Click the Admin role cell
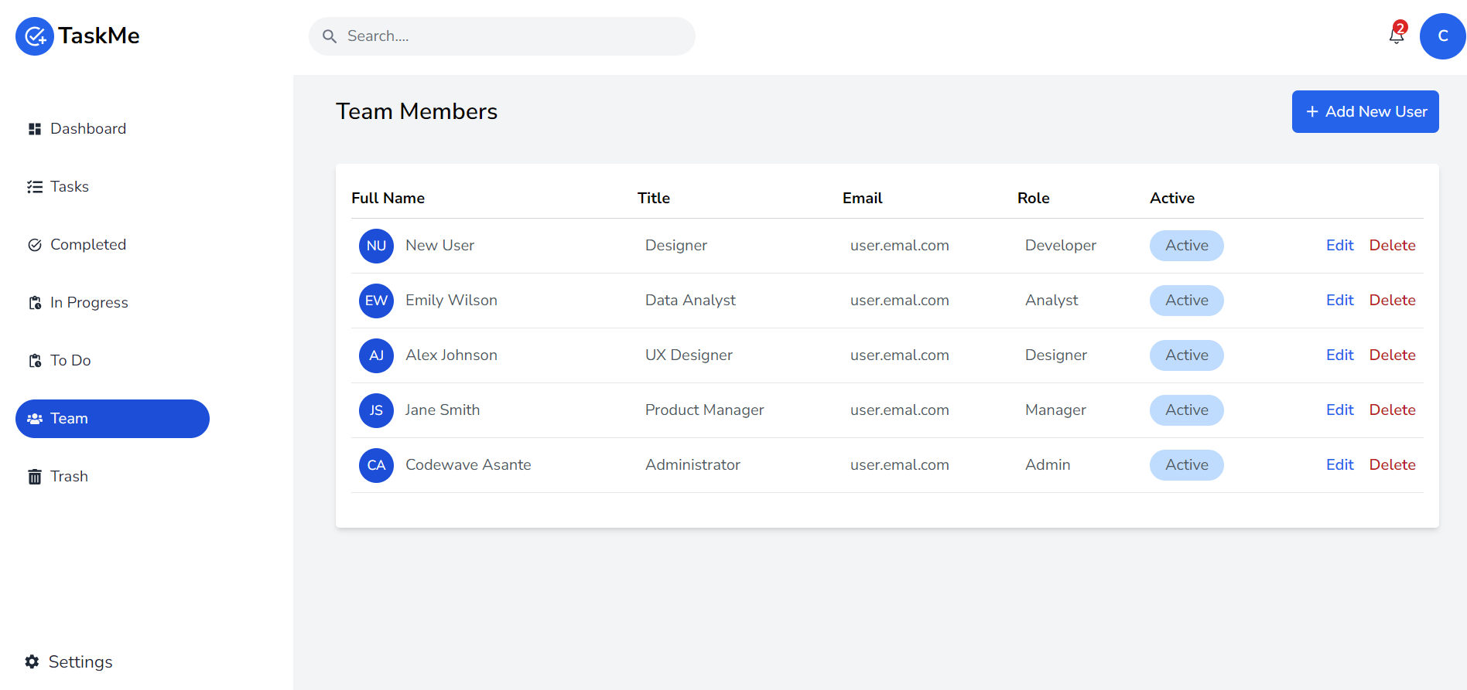The width and height of the screenshot is (1467, 690). tap(1048, 465)
